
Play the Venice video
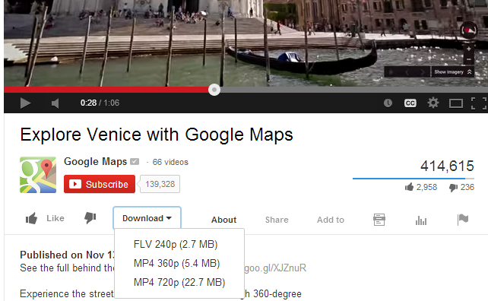coord(25,103)
